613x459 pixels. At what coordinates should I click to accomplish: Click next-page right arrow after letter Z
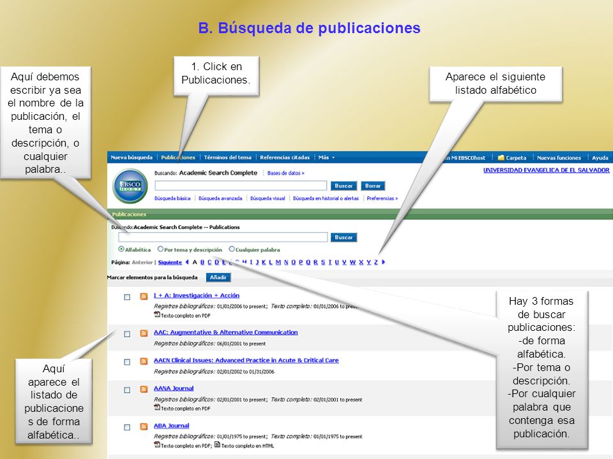pos(384,262)
